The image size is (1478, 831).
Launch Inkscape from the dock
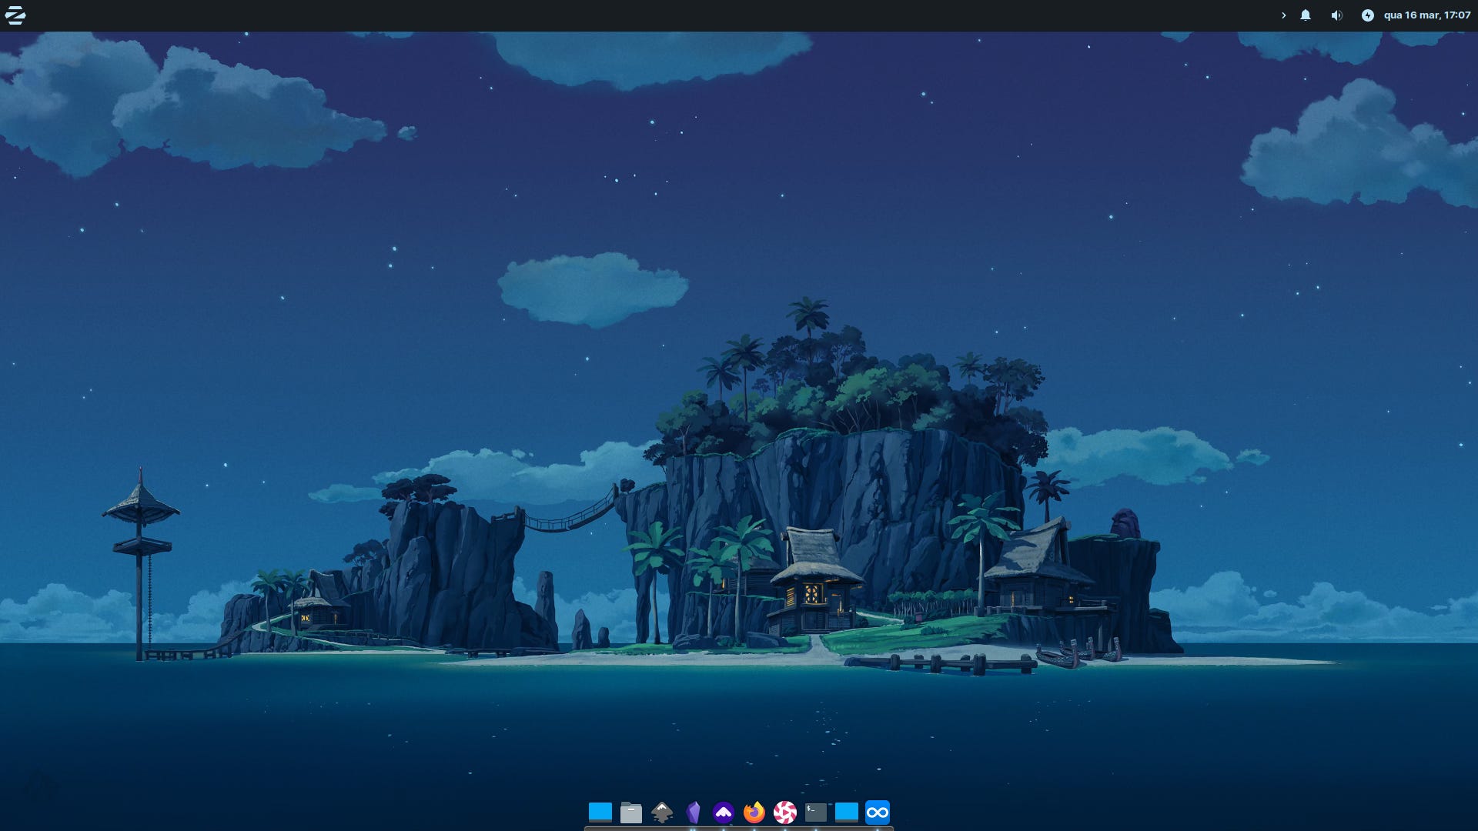point(662,813)
